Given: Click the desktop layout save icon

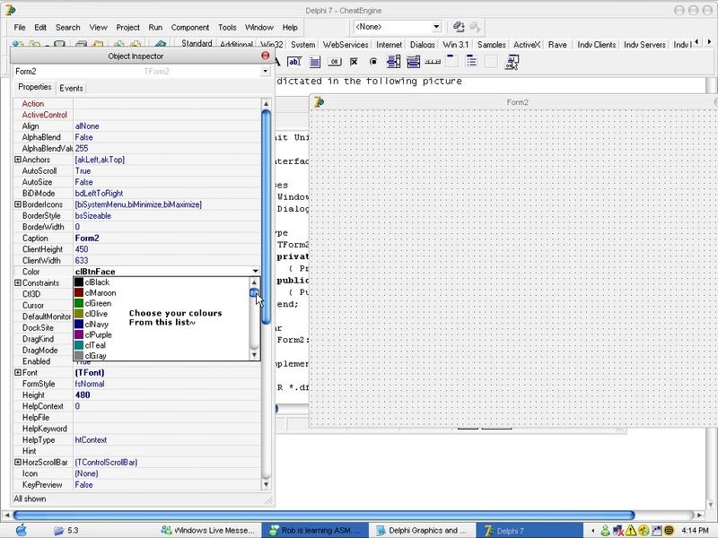Looking at the screenshot, I should tap(460, 28).
